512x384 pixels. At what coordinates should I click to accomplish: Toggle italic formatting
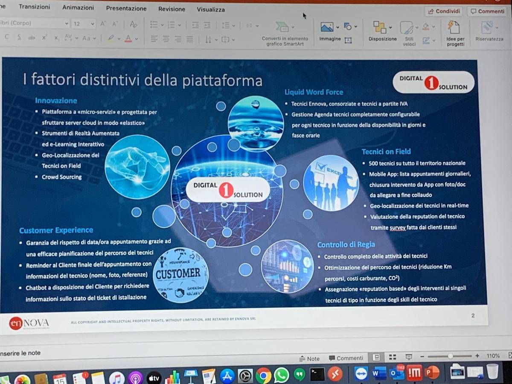[7, 37]
